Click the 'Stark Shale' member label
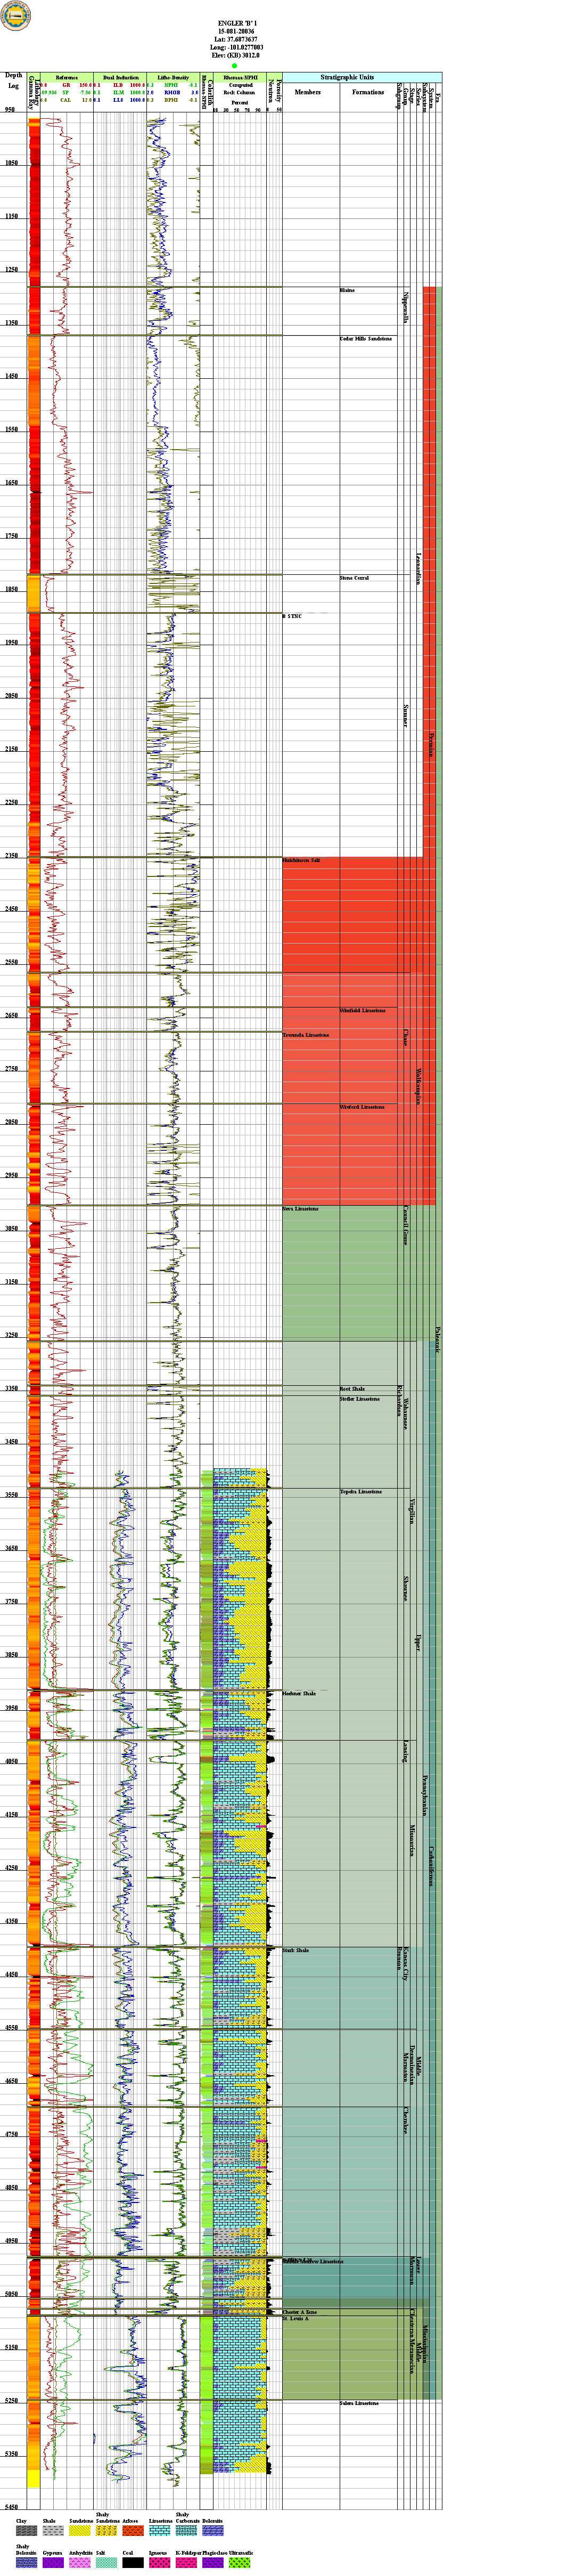This screenshot has height=2576, width=575. pyautogui.click(x=295, y=1950)
